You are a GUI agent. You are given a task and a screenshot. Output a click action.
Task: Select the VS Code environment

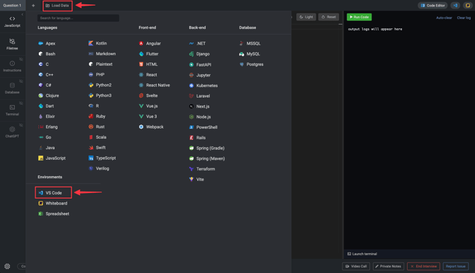tap(53, 192)
